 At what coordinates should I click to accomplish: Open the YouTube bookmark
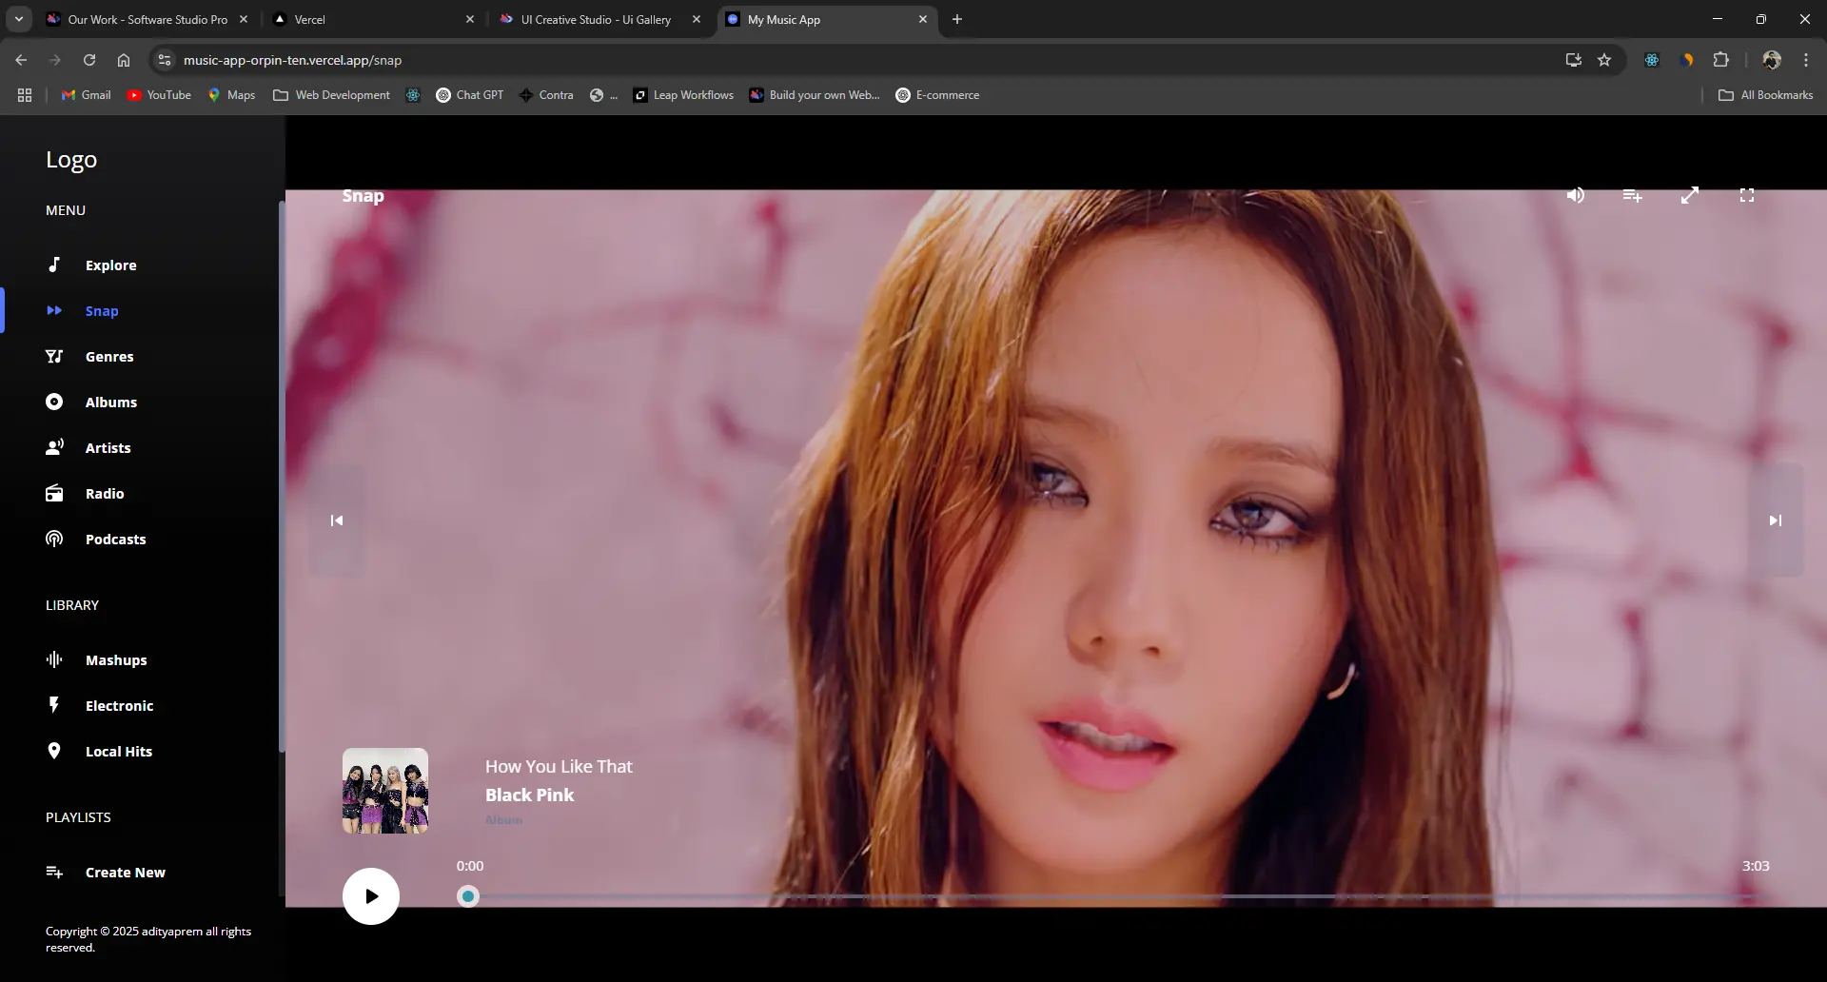pos(159,95)
